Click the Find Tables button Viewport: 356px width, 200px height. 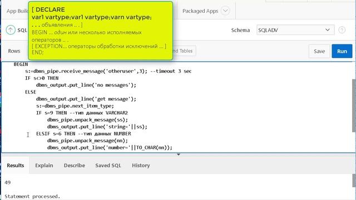pyautogui.click(x=184, y=51)
